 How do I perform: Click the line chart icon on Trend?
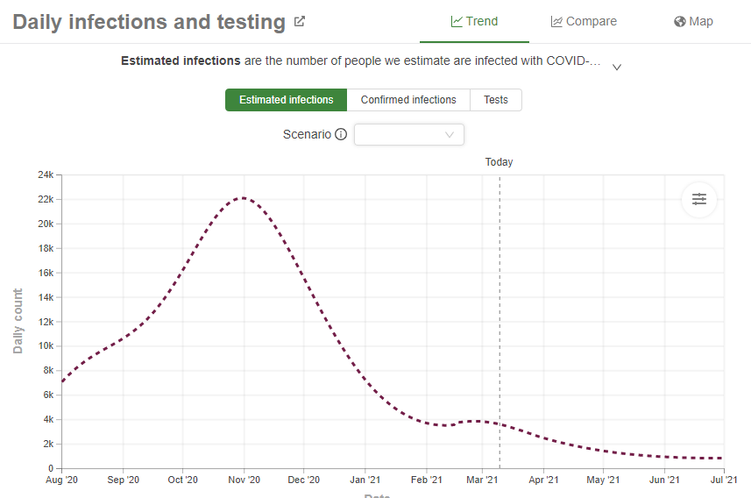457,22
